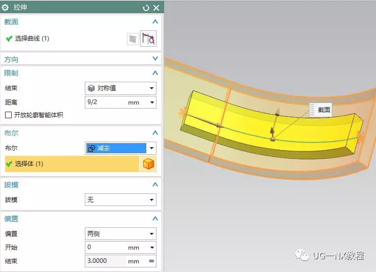Click the direction arrow handle in viewport
This screenshot has width=376, height=272.
click(x=277, y=113)
